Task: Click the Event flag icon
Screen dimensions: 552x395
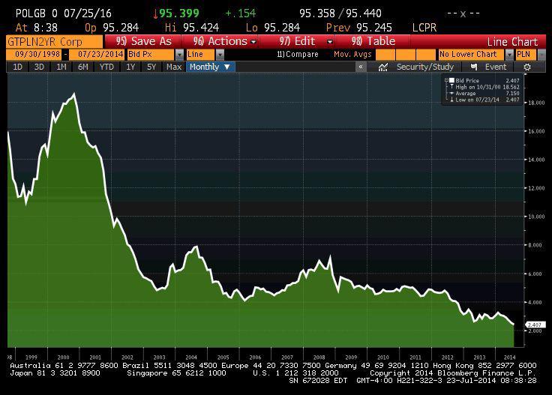Action: click(475, 67)
